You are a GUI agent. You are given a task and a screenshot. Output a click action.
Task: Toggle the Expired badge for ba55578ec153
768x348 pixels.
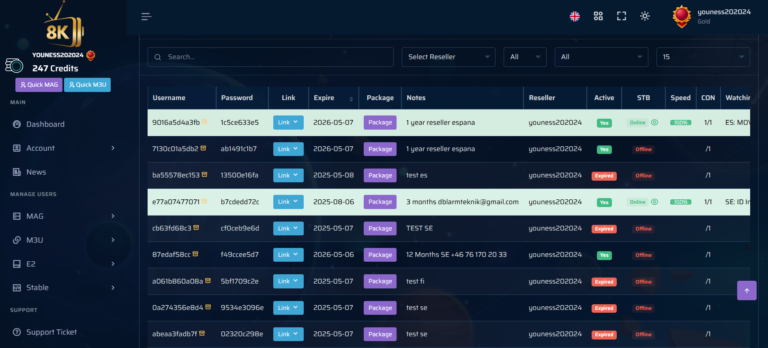click(x=604, y=176)
